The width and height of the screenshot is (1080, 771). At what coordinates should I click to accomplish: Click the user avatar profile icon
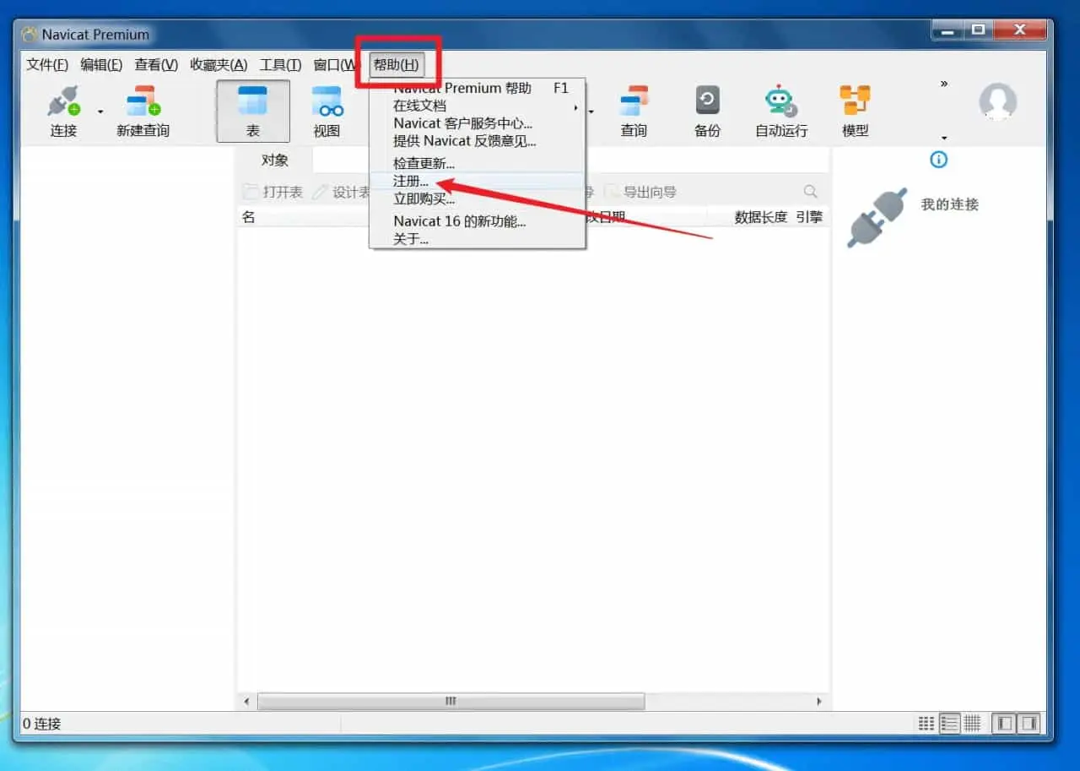[x=997, y=102]
